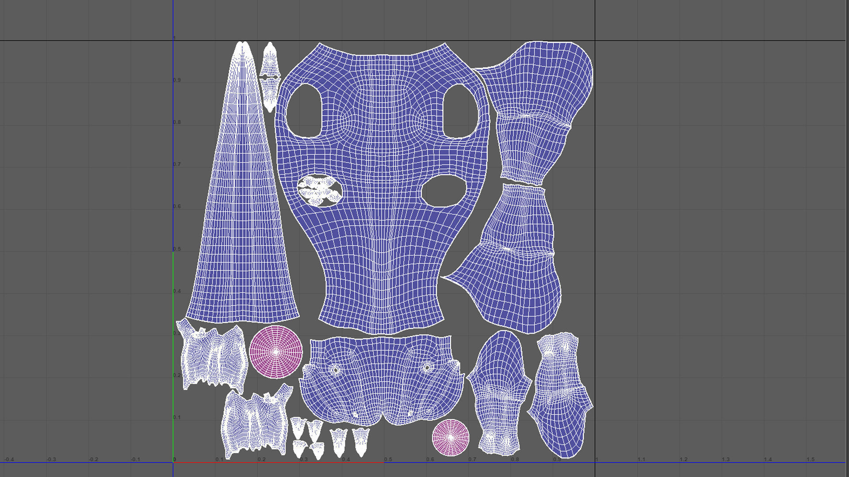Image resolution: width=849 pixels, height=477 pixels.
Task: Click the large magenta circular UV shell
Action: click(x=276, y=352)
